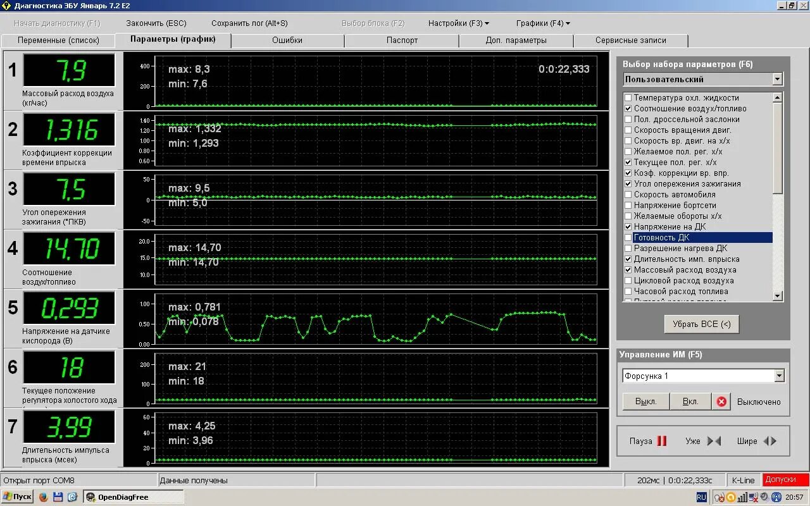Uncheck Массовый расход воздуха parameter

pos(628,270)
